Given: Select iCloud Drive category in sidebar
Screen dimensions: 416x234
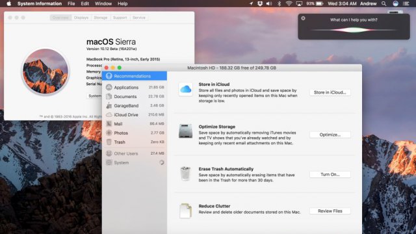Looking at the screenshot, I should [135, 114].
